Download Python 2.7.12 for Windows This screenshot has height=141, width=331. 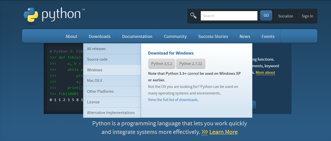[191, 64]
